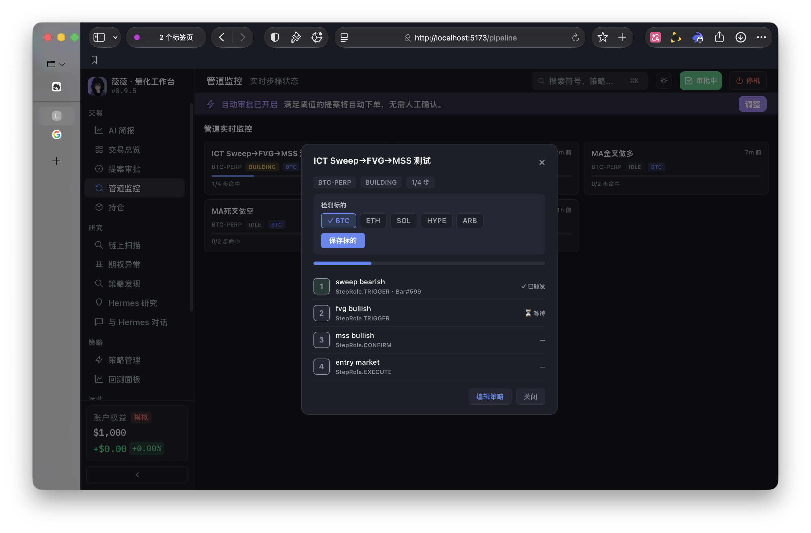Open a new tab with plus button
This screenshot has height=533, width=811.
pos(622,37)
